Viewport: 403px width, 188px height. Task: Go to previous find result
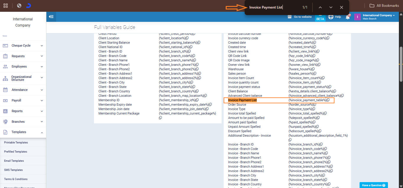click(320, 7)
